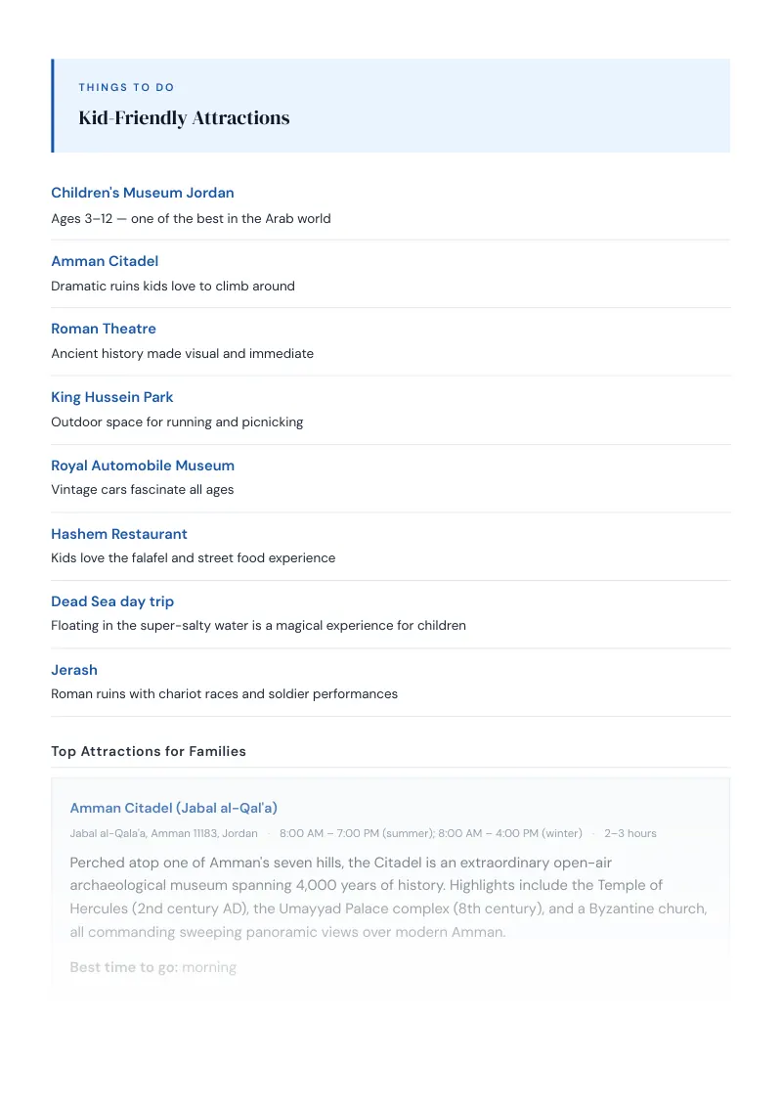Select the King Hussein Park link
782x1107 pixels.
[112, 397]
